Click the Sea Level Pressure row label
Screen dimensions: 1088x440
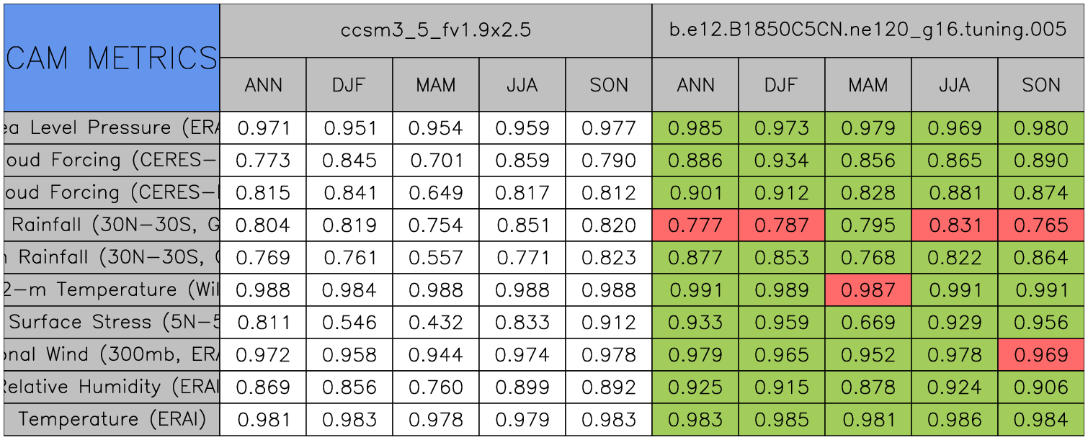111,127
